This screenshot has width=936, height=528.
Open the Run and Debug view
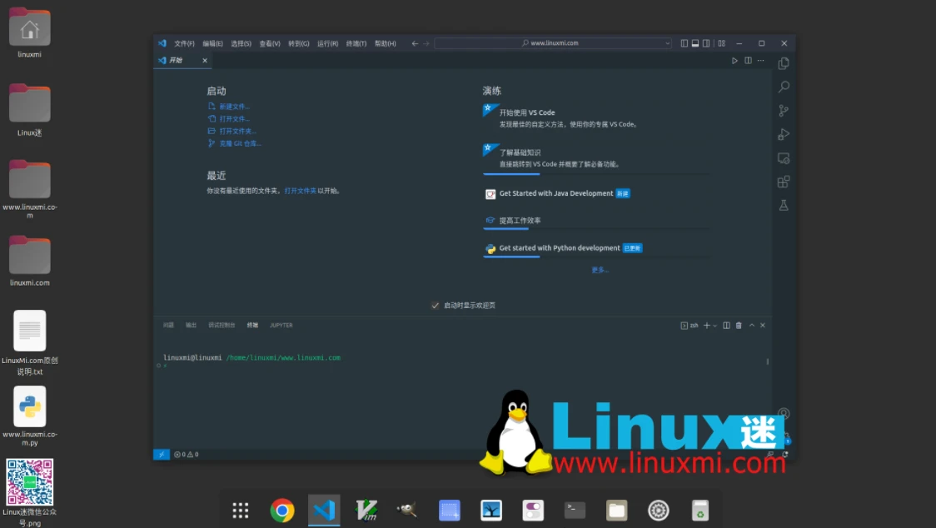click(x=783, y=134)
